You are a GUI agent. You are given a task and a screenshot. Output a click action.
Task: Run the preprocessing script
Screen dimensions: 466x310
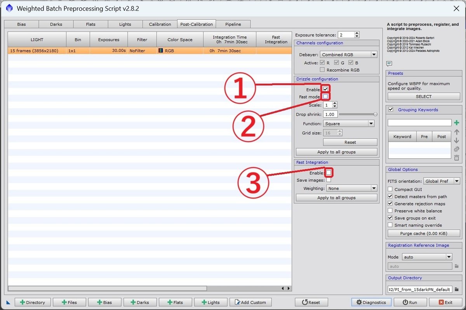pyautogui.click(x=410, y=302)
